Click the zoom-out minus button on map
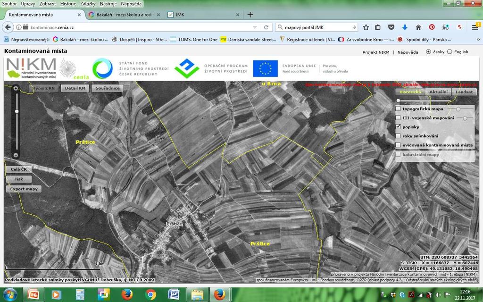This screenshot has height=302, width=483. [16, 155]
